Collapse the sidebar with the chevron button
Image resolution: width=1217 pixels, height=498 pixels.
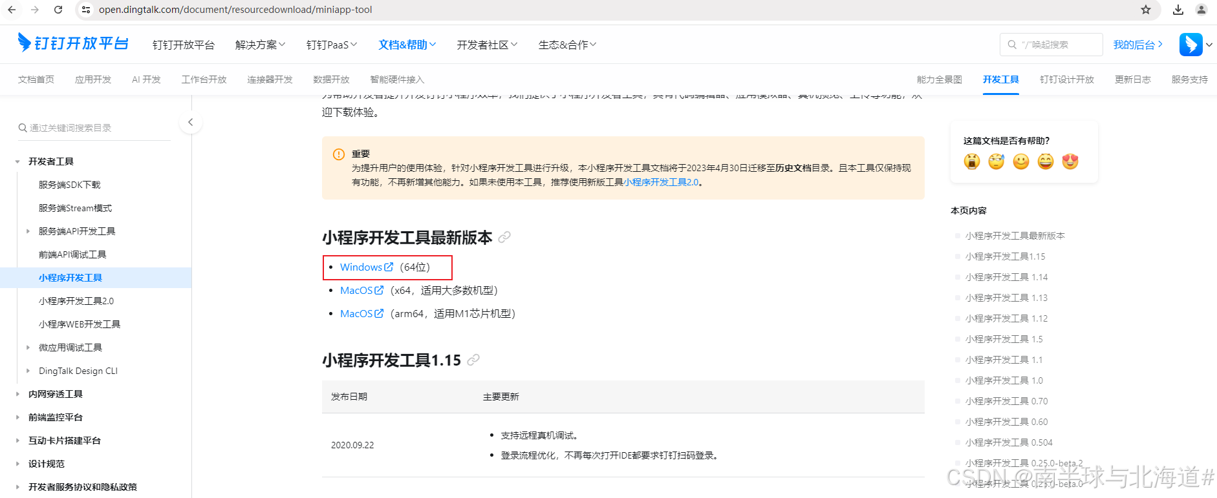click(190, 122)
